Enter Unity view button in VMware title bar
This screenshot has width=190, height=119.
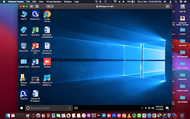[x=167, y=6]
